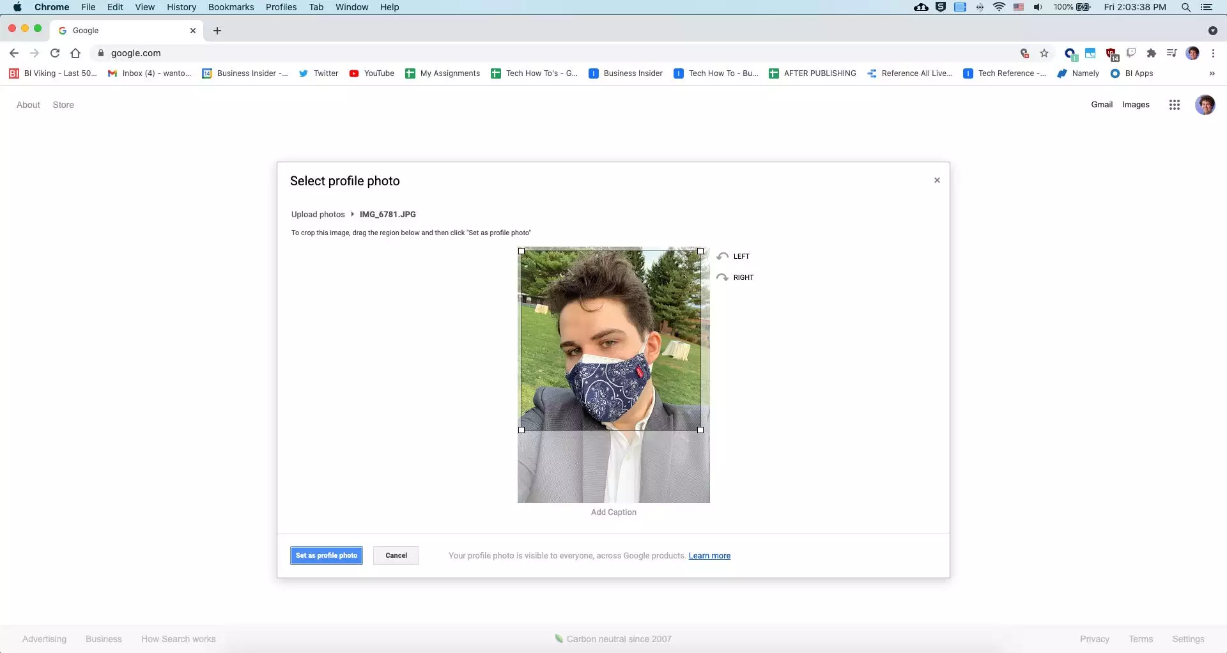Viewport: 1227px width, 653px height.
Task: Rotate photo using the RIGHT arrow icon
Action: coord(723,277)
